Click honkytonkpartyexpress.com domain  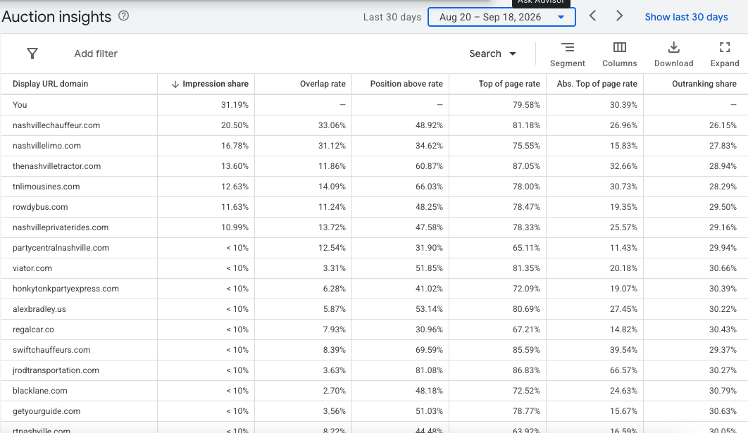click(x=66, y=289)
